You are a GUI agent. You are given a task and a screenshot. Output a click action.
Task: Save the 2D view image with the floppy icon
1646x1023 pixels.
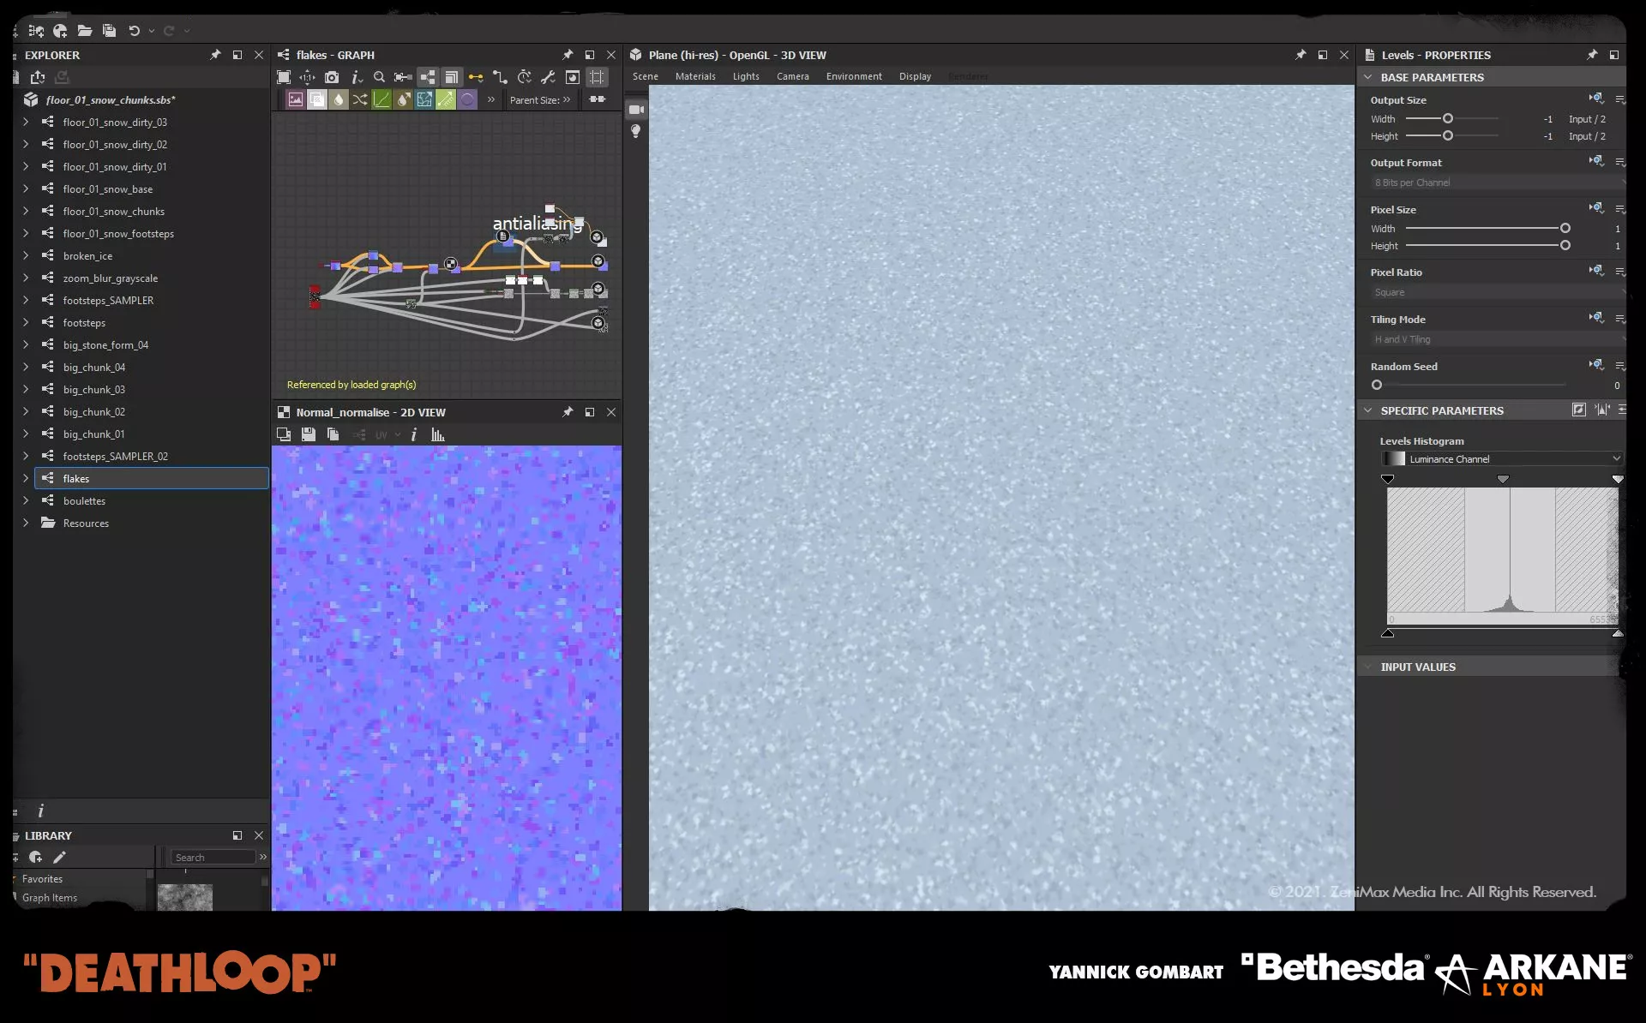tap(308, 434)
